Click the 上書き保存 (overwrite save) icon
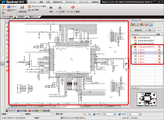Image resolution: width=164 pixels, height=120 pixels. click(x=22, y=8)
